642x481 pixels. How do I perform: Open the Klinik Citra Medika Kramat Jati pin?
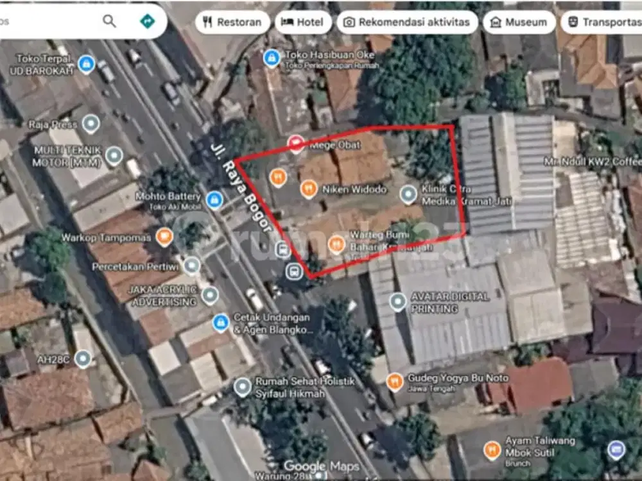click(x=408, y=195)
